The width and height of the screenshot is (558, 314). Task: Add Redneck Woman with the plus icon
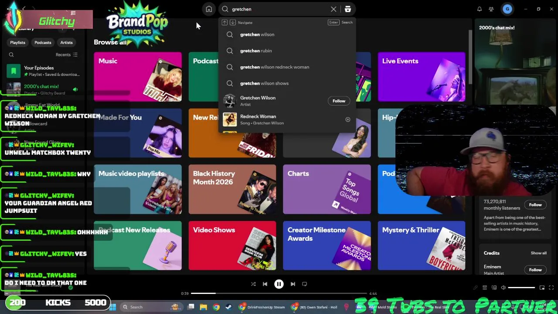coord(347,119)
